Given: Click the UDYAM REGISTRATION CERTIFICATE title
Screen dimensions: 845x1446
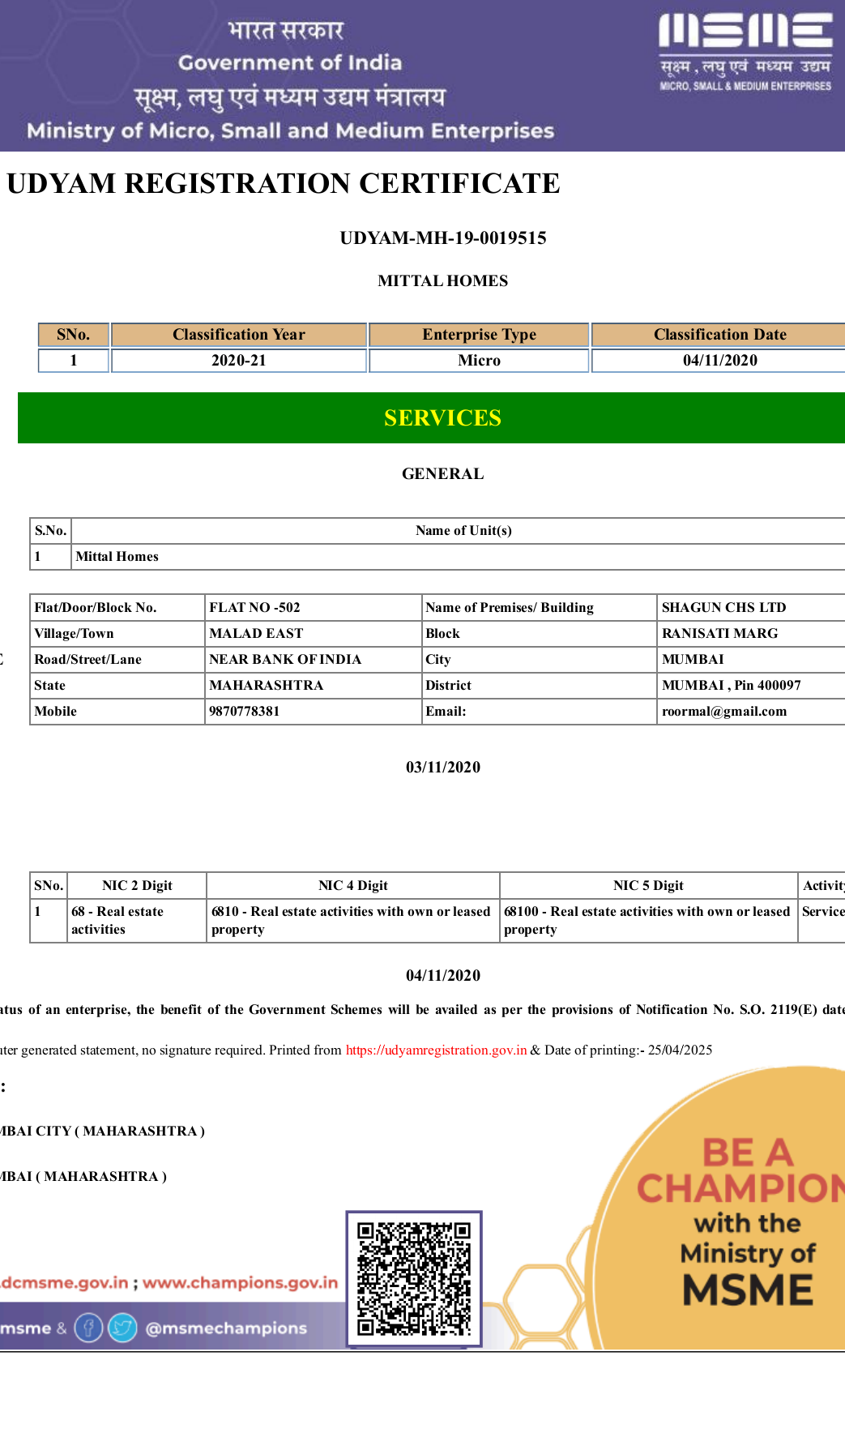Looking at the screenshot, I should point(284,184).
